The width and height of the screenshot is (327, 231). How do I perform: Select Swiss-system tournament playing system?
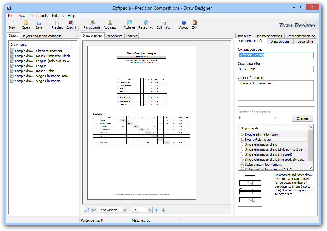tap(273, 165)
